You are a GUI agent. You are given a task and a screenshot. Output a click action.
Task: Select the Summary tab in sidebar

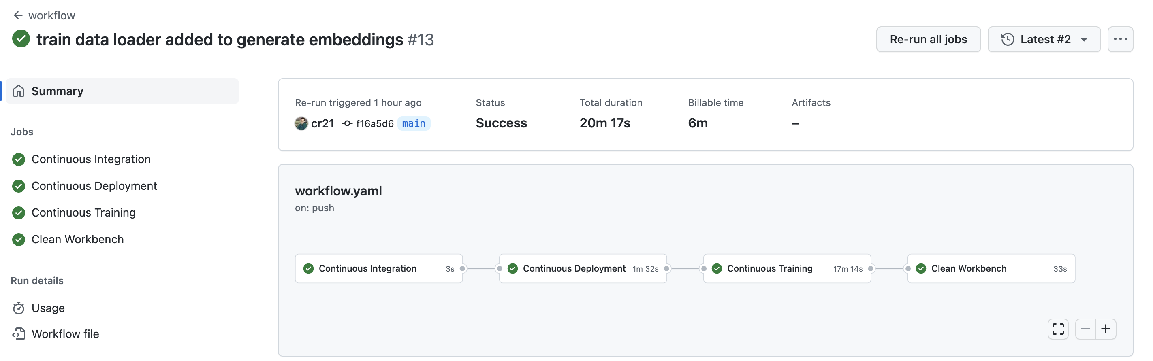coord(57,91)
